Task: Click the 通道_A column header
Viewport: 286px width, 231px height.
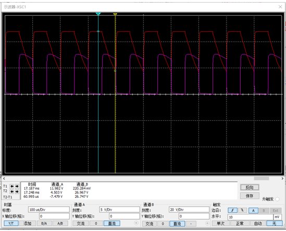Action: point(57,184)
